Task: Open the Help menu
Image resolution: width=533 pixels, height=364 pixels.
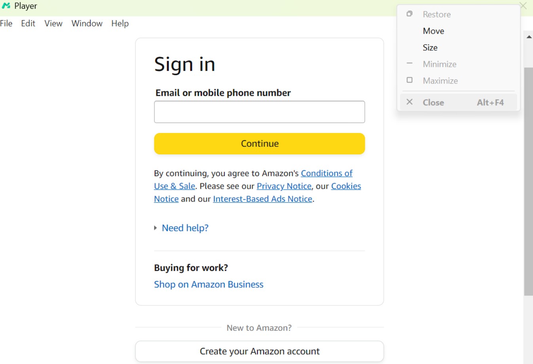Action: 120,23
